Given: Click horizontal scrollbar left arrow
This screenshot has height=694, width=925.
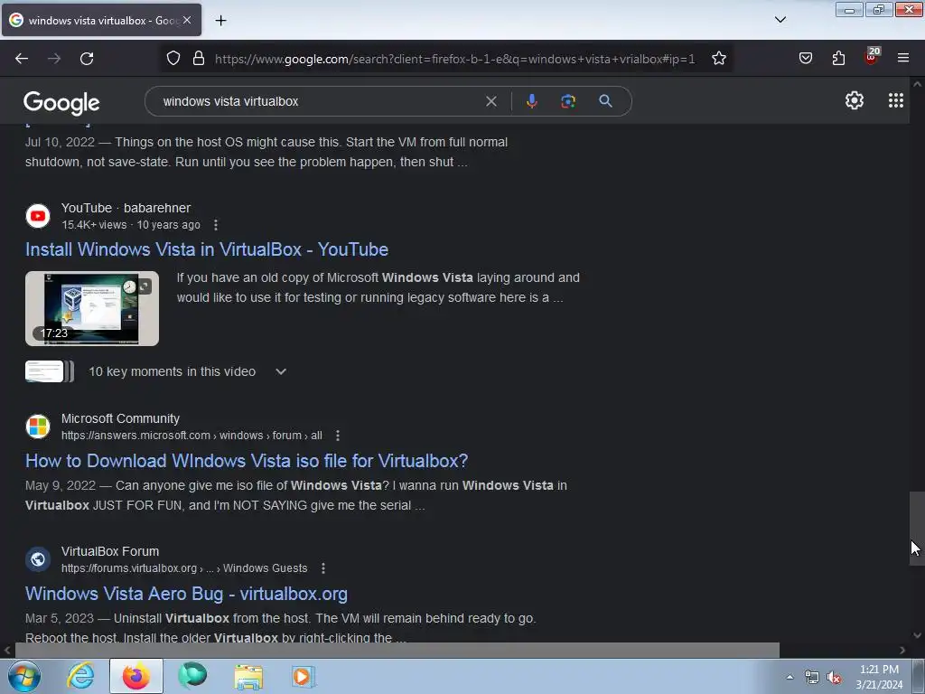Looking at the screenshot, I should coord(7,650).
